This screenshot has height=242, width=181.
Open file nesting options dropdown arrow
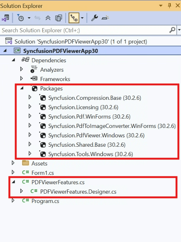(82, 18)
